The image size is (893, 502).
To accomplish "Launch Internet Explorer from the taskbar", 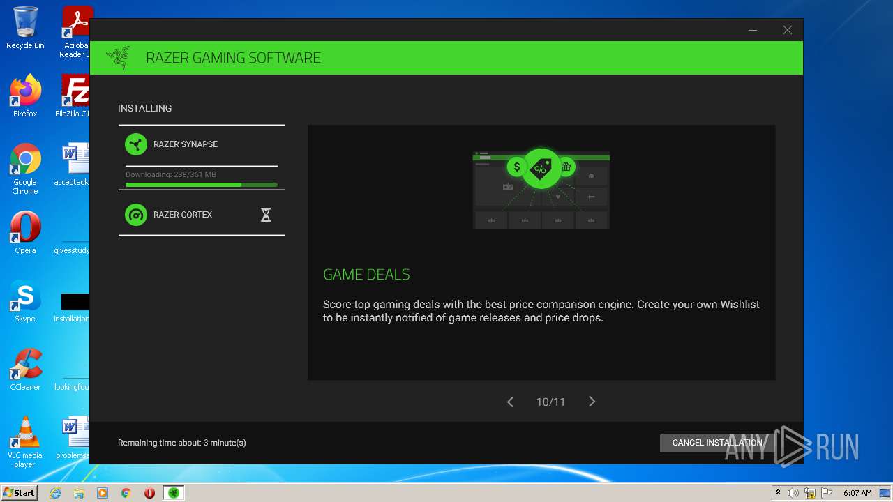I will point(56,493).
